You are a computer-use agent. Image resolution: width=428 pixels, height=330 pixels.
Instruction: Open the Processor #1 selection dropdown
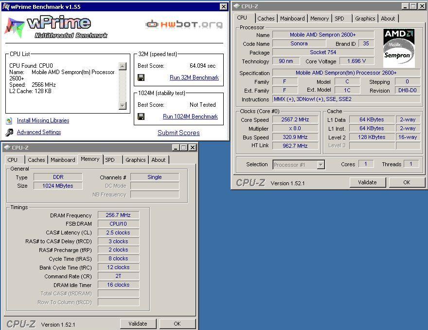(321, 165)
